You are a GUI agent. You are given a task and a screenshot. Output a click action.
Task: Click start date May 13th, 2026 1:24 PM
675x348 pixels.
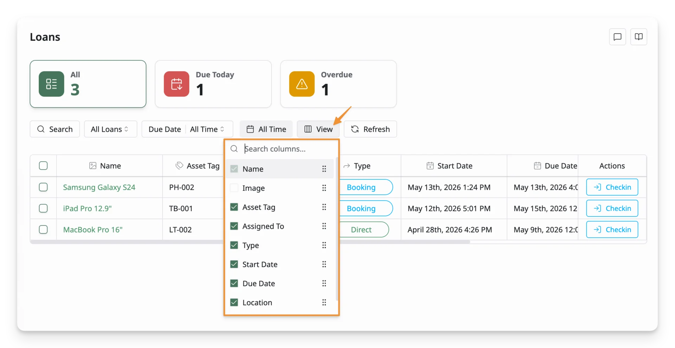(x=449, y=187)
